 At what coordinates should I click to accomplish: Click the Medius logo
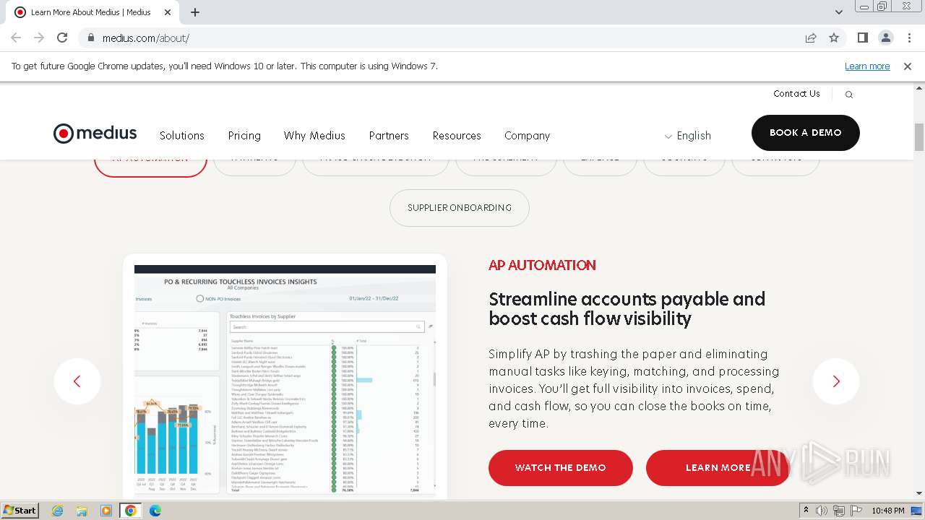pos(95,134)
